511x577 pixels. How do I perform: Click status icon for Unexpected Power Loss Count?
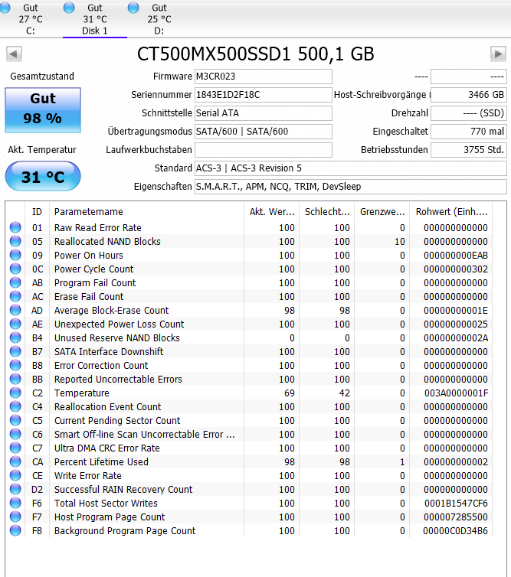tap(15, 324)
